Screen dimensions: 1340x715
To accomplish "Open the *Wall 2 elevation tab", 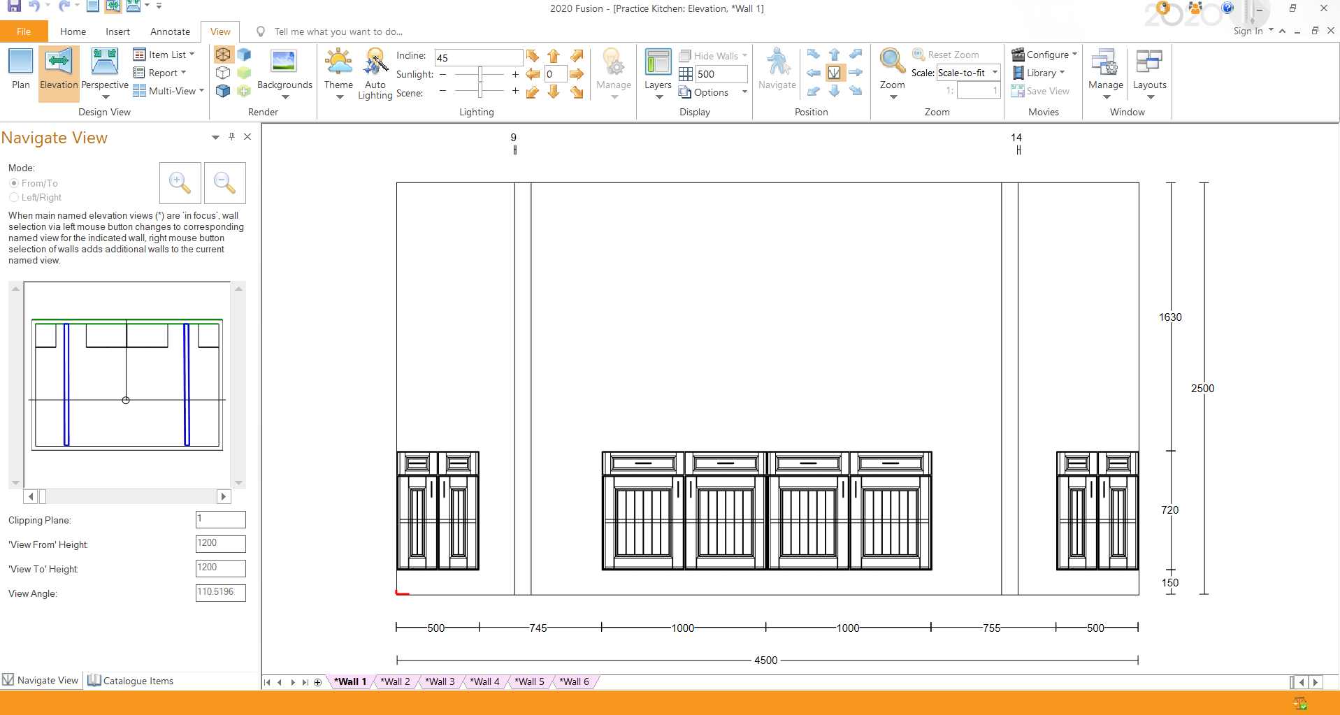I will click(x=395, y=681).
